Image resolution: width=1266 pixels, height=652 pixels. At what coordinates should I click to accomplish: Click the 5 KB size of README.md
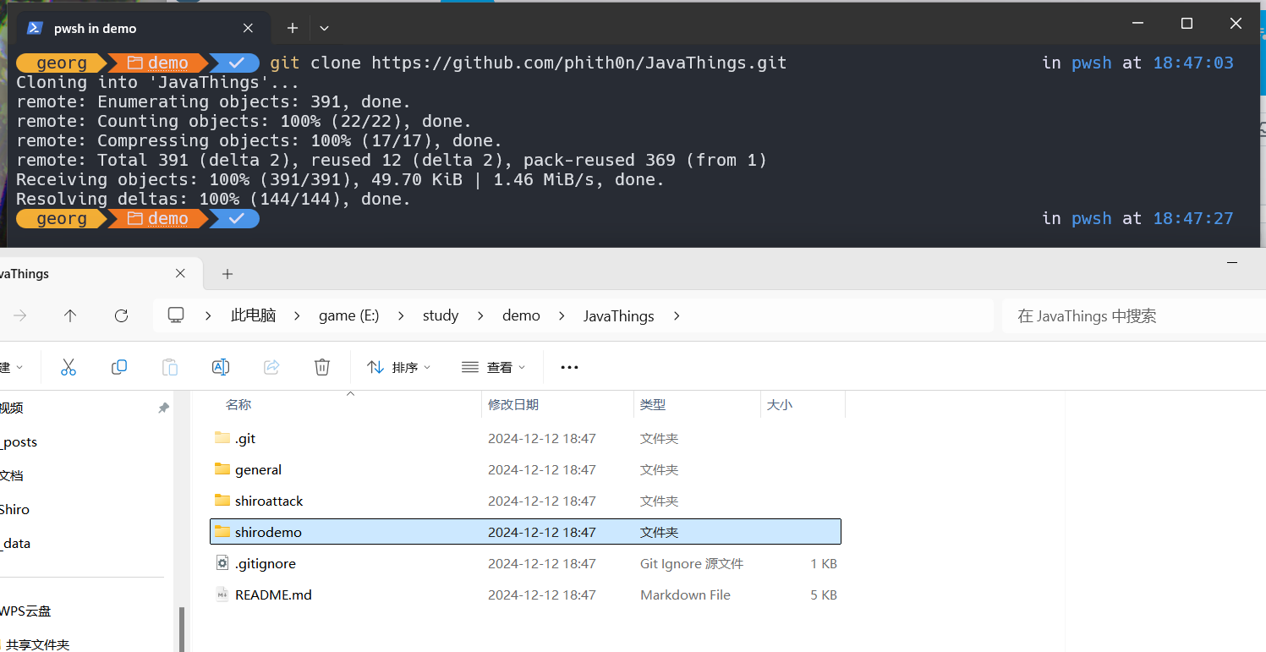824,594
